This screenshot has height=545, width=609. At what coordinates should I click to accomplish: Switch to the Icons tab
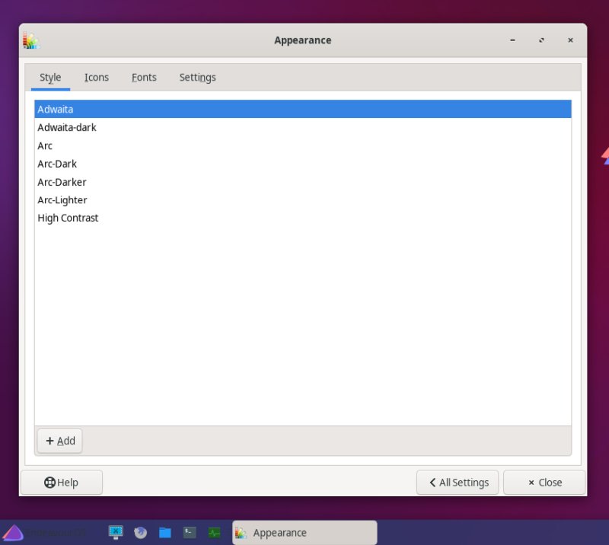click(97, 78)
